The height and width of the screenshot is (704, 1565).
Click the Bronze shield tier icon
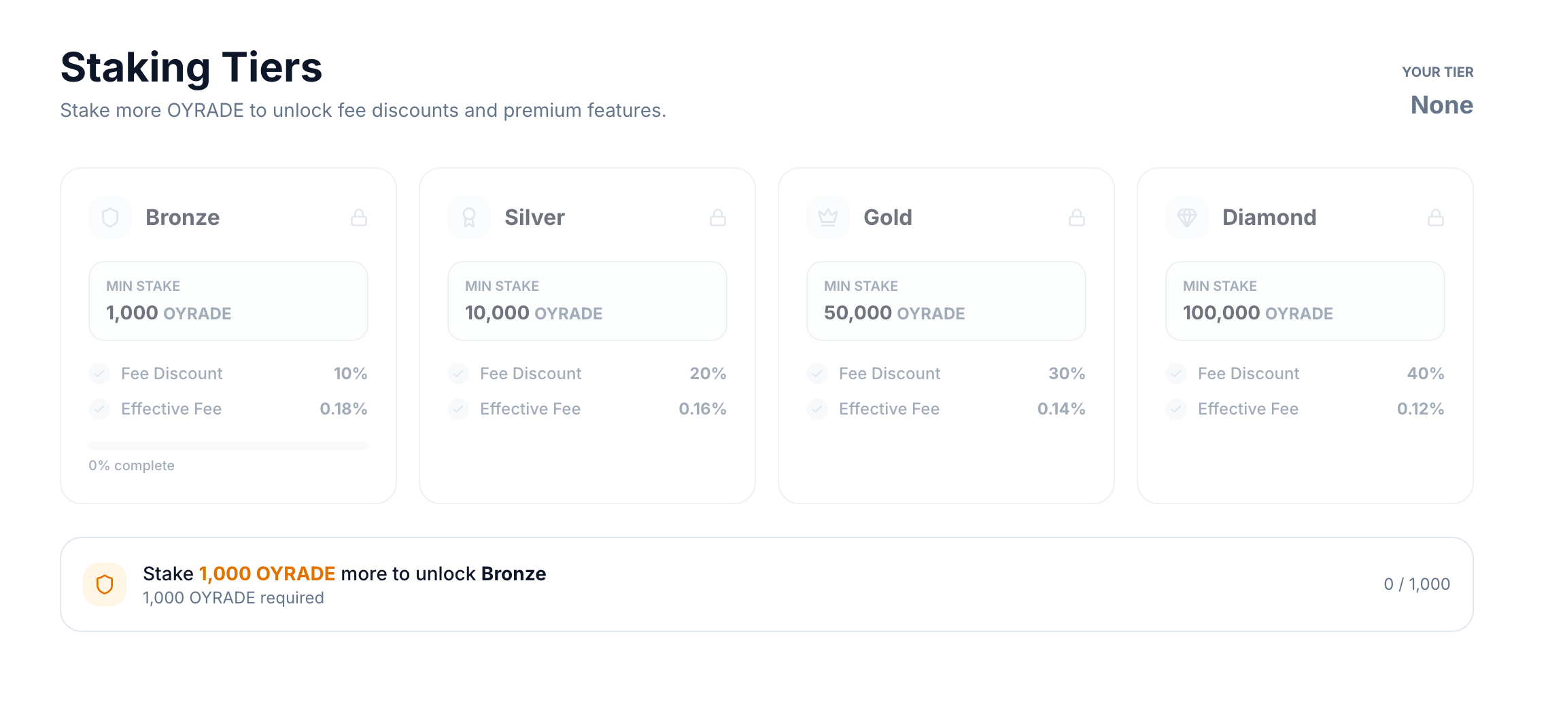(110, 217)
